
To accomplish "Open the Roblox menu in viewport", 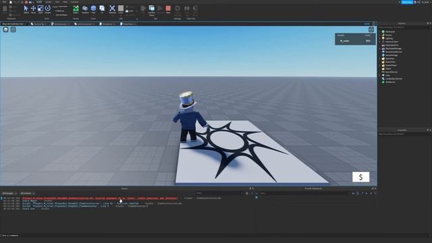I will pyautogui.click(x=5, y=30).
